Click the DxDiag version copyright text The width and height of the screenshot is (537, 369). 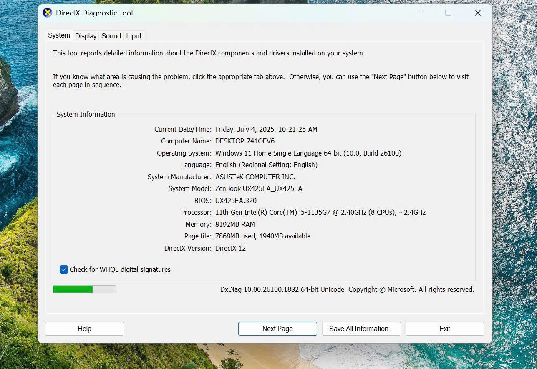(x=347, y=289)
